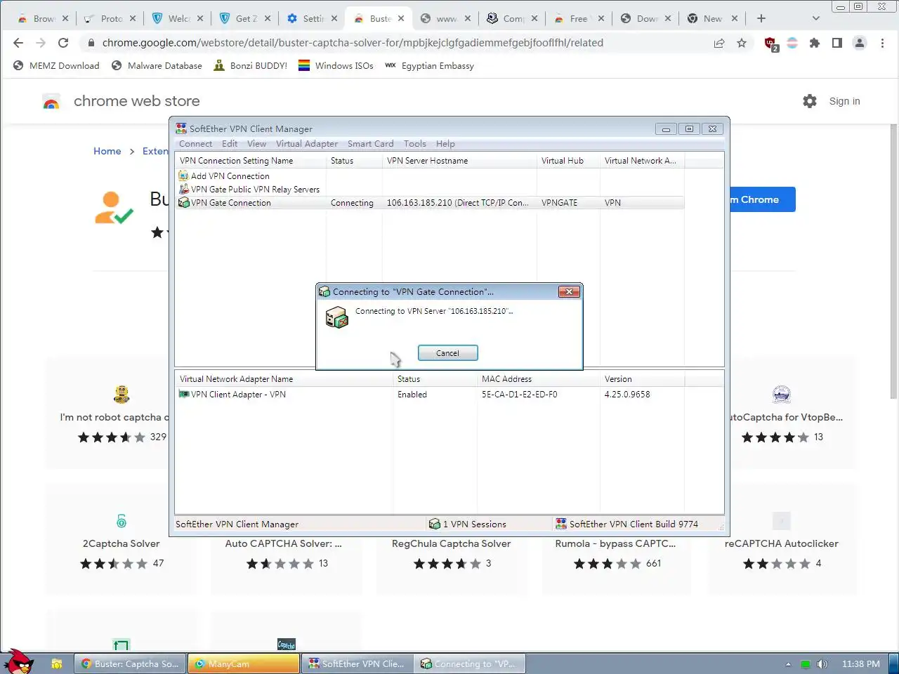This screenshot has height=674, width=899.
Task: Click the Angry Birds start button
Action: [18, 661]
